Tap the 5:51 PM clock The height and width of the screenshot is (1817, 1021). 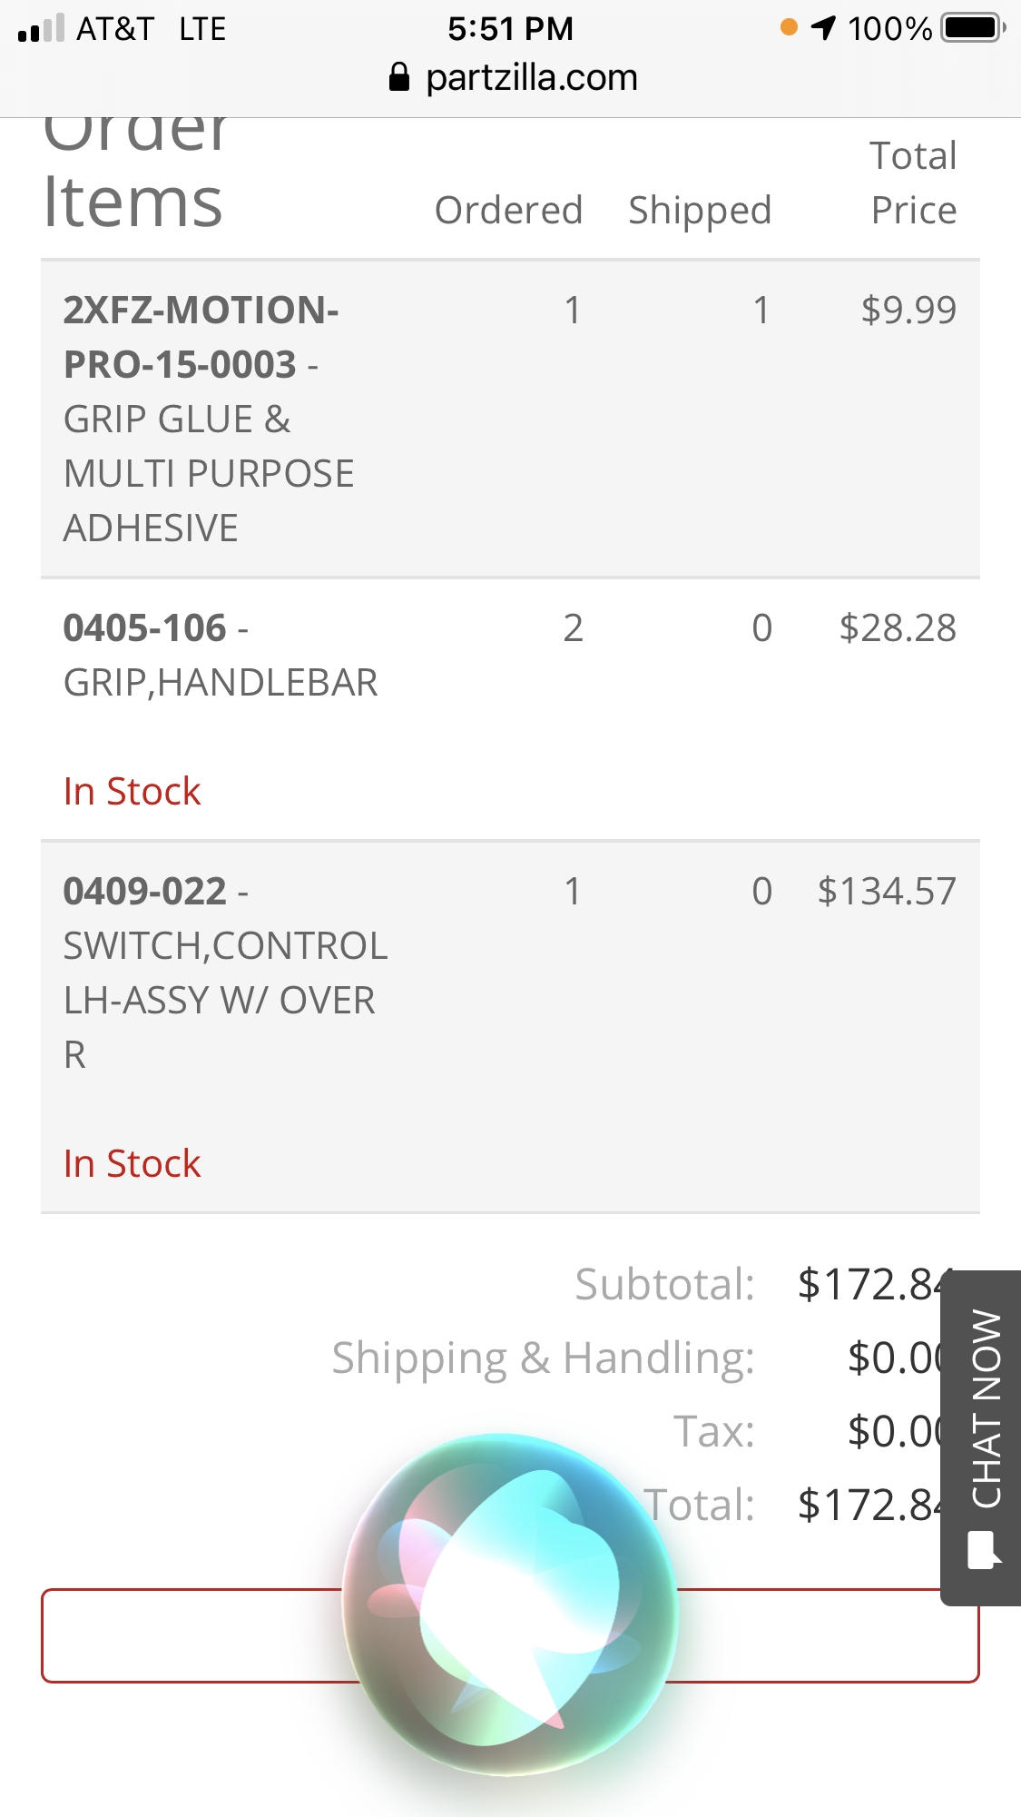(x=510, y=28)
